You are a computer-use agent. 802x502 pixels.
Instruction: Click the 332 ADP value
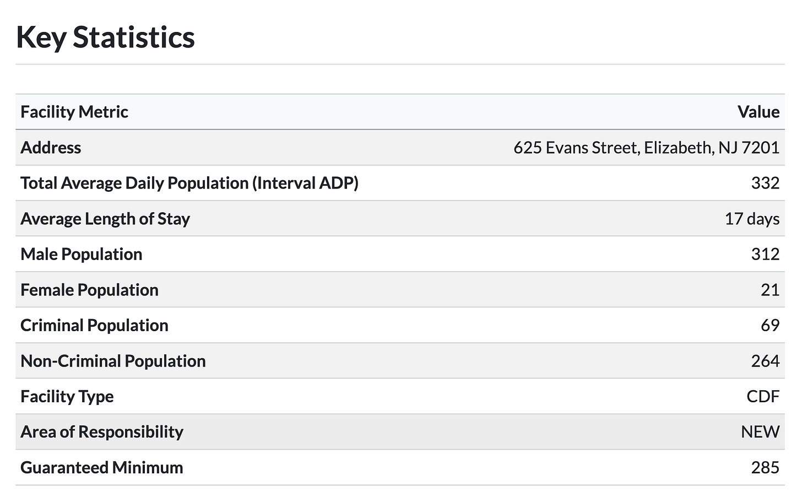(x=765, y=183)
